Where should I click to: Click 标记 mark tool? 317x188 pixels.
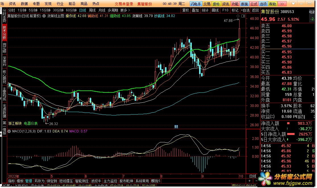point(235,10)
